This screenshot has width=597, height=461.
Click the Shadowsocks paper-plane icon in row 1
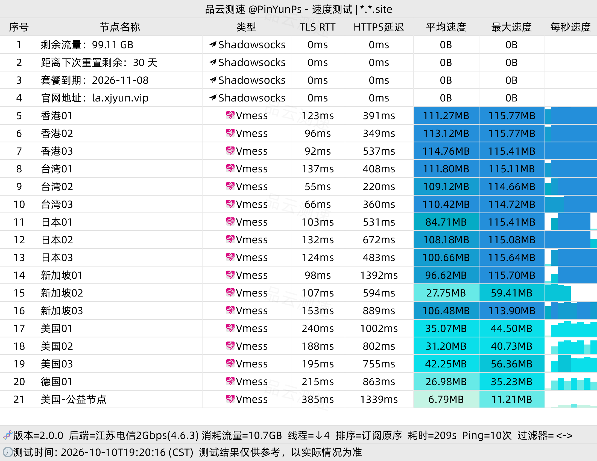pos(213,44)
